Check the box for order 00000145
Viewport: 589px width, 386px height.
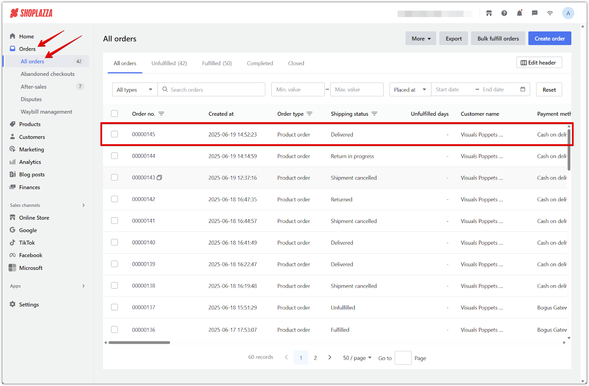click(114, 134)
